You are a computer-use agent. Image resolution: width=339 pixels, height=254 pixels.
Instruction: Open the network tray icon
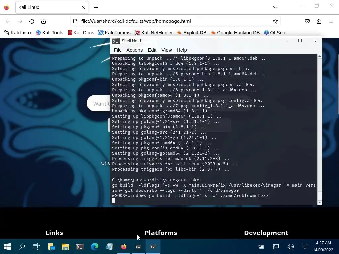[x=276, y=247]
